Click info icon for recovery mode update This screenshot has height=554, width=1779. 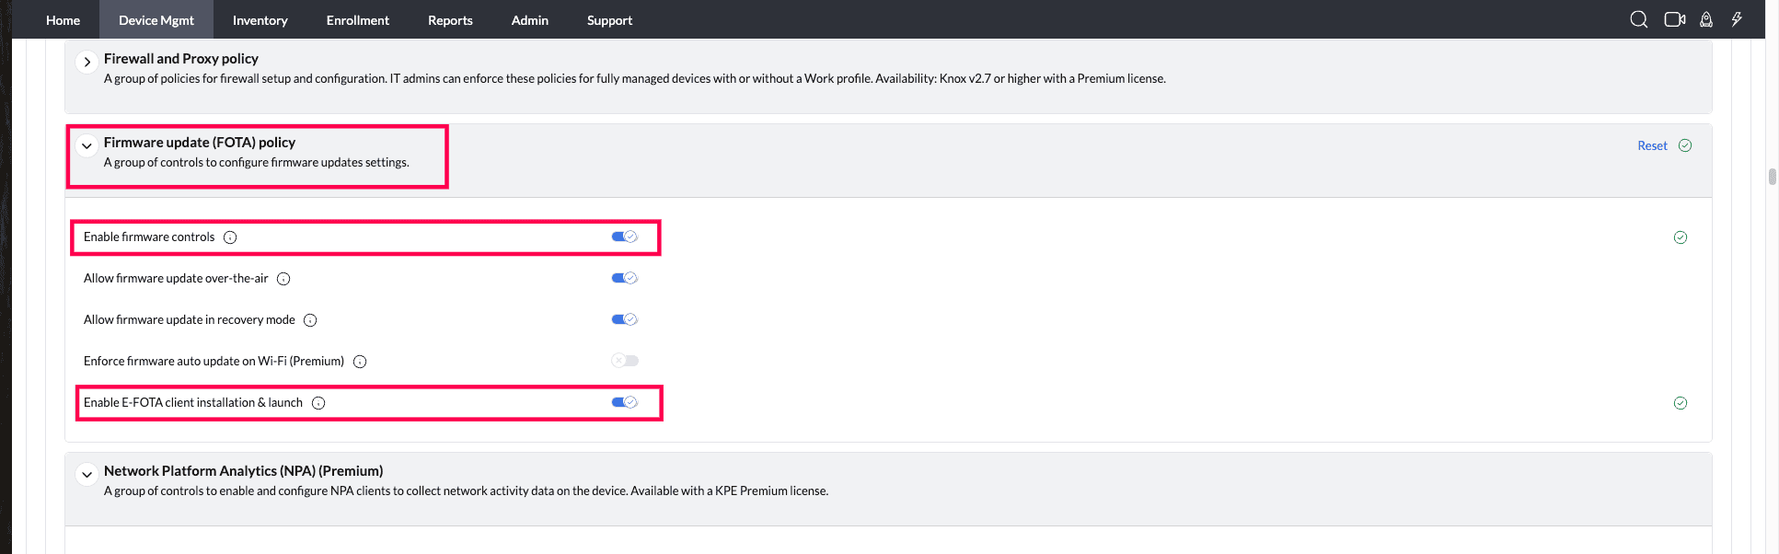[310, 320]
